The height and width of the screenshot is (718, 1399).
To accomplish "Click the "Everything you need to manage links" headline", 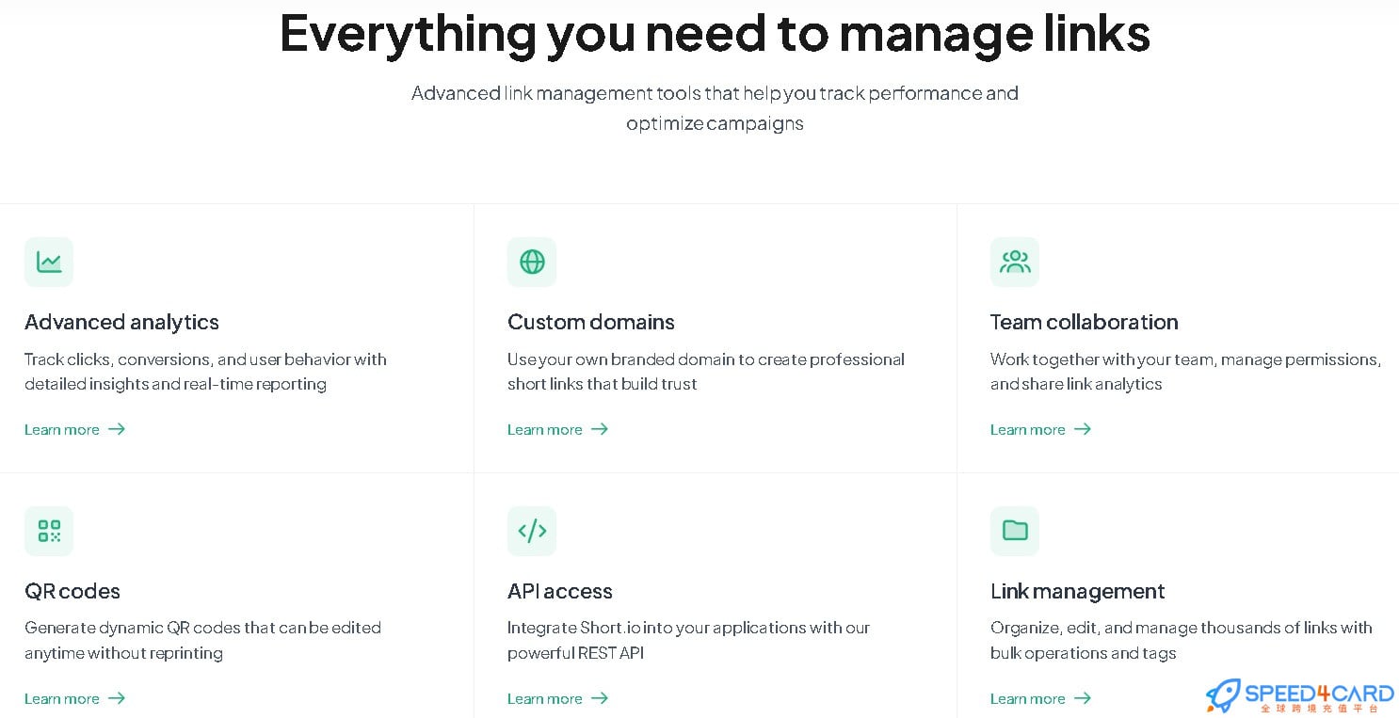I will coord(715,33).
